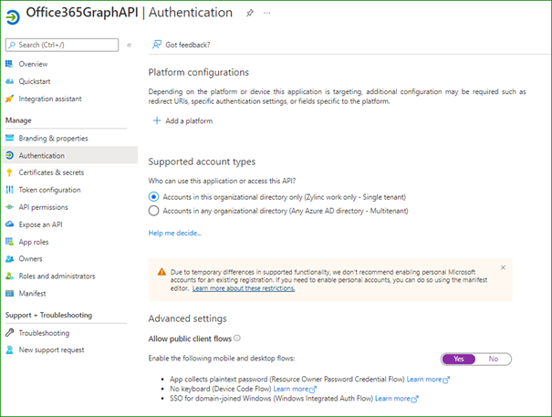Click the Manifest icon
The width and height of the screenshot is (552, 417).
9,293
